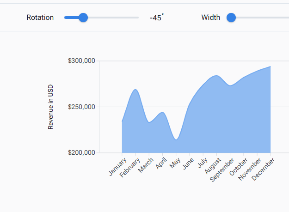Click the unfilled Rotation slider track
This screenshot has width=289, height=212.
coord(113,18)
